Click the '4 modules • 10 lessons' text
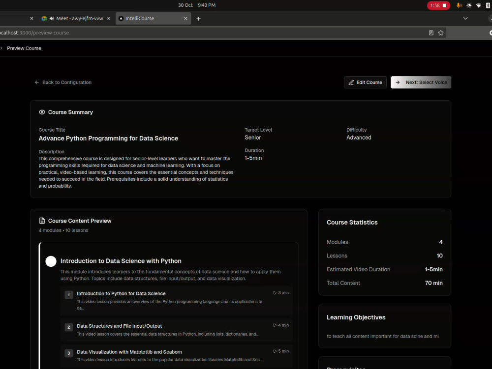 (63, 230)
